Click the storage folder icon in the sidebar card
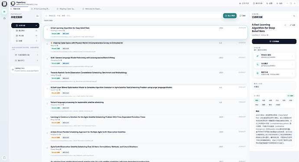 click(x=13, y=70)
